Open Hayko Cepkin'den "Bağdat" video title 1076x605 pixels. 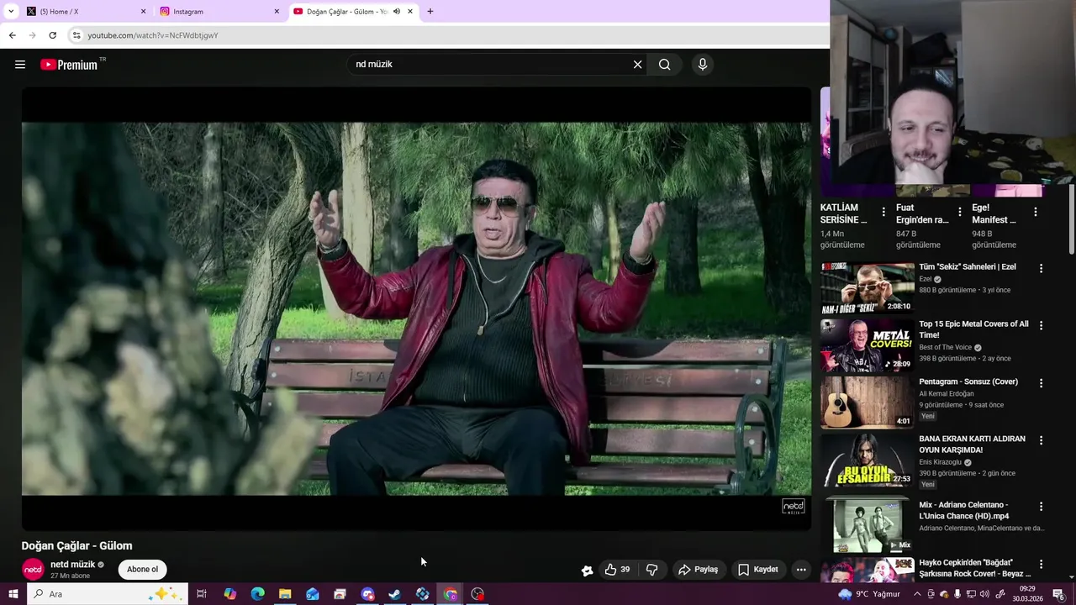[x=974, y=568]
